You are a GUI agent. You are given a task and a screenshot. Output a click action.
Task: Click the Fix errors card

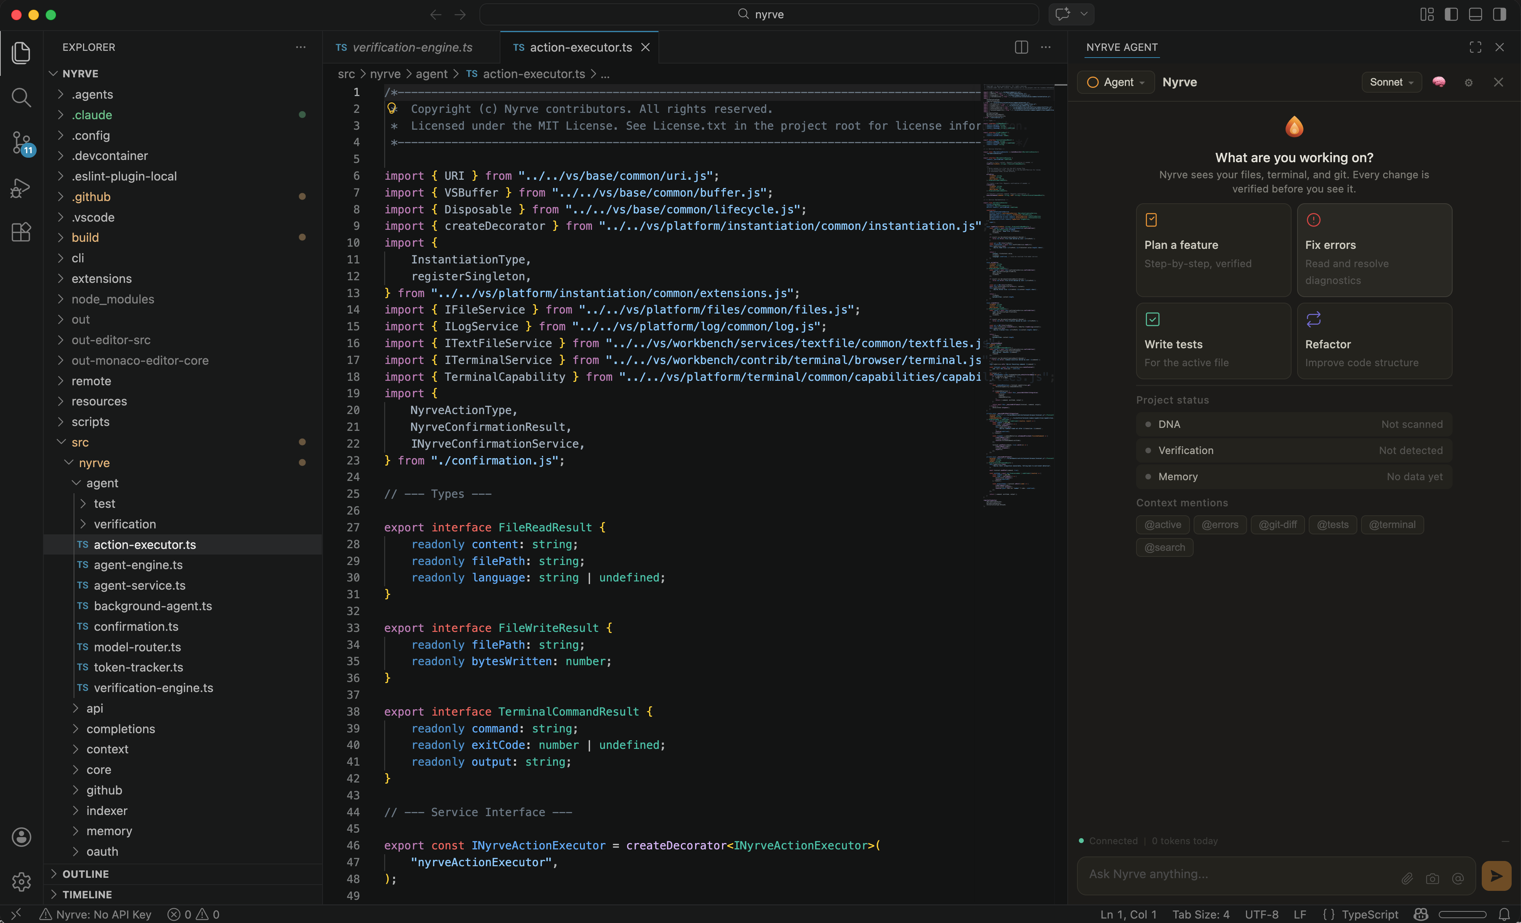pyautogui.click(x=1374, y=250)
